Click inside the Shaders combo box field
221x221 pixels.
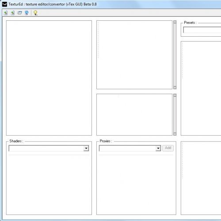(x=46, y=148)
